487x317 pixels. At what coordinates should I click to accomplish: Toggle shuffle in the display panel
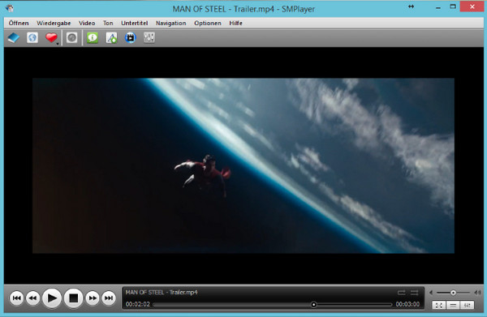414,293
